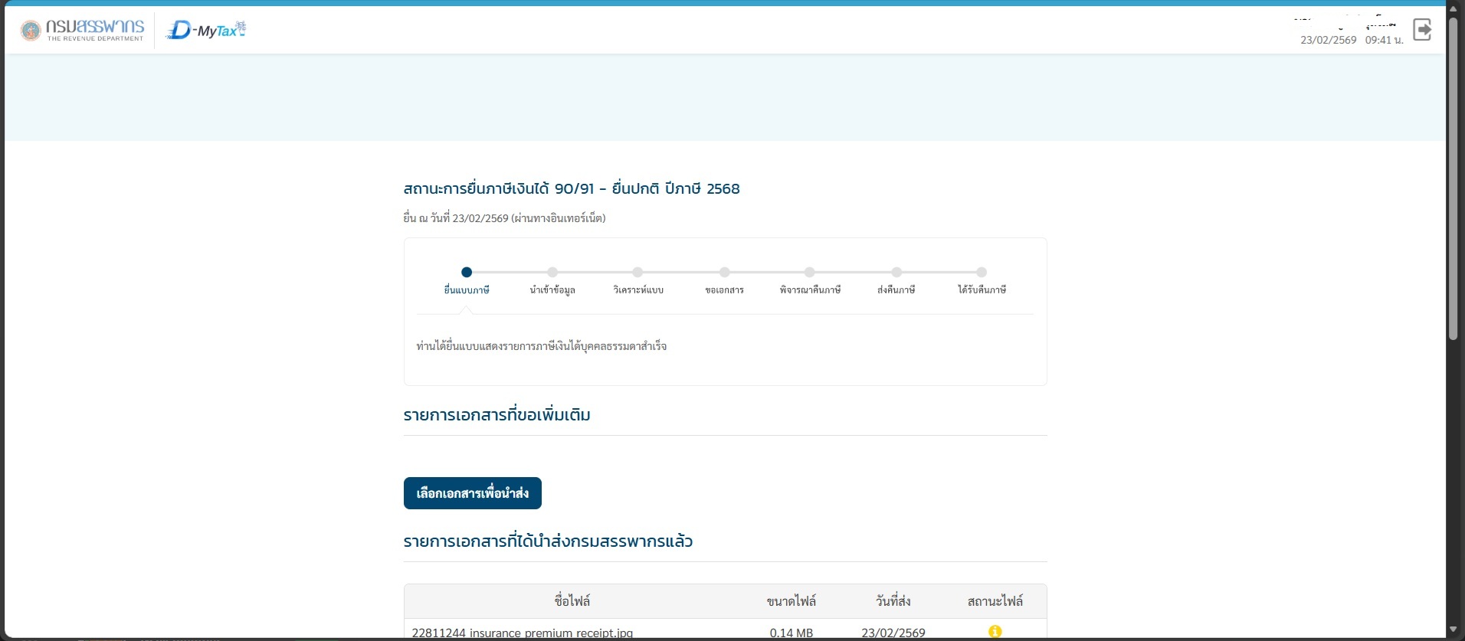The height and width of the screenshot is (641, 1465).
Task: Click the ชื่อไฟล์ column header
Action: (572, 601)
